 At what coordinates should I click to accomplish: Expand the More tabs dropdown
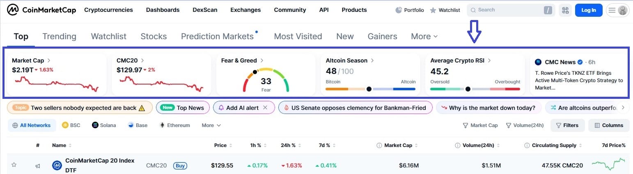[424, 36]
